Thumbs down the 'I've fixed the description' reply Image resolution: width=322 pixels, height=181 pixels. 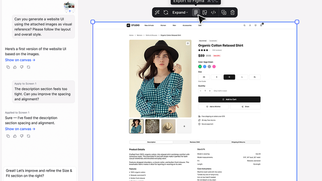(22, 136)
